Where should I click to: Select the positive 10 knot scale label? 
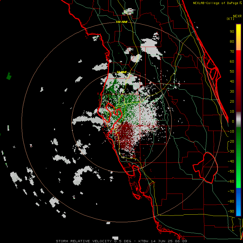coord(232,112)
